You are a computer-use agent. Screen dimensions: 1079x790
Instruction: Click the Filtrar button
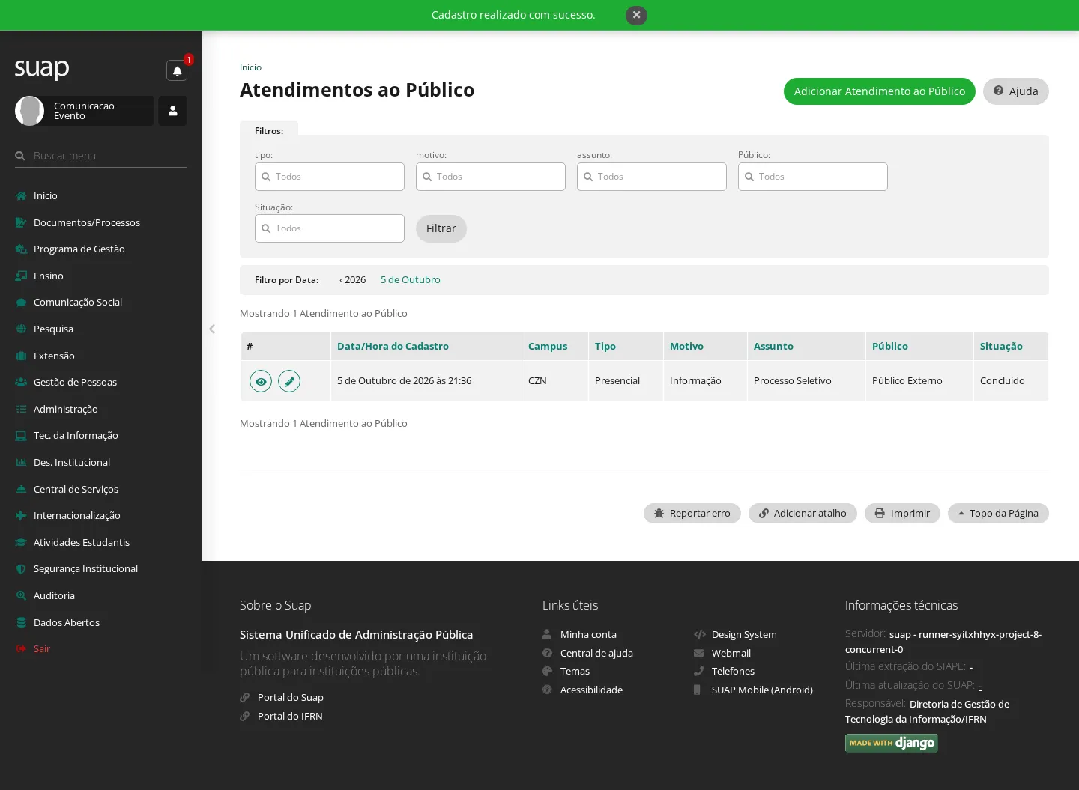click(x=441, y=228)
